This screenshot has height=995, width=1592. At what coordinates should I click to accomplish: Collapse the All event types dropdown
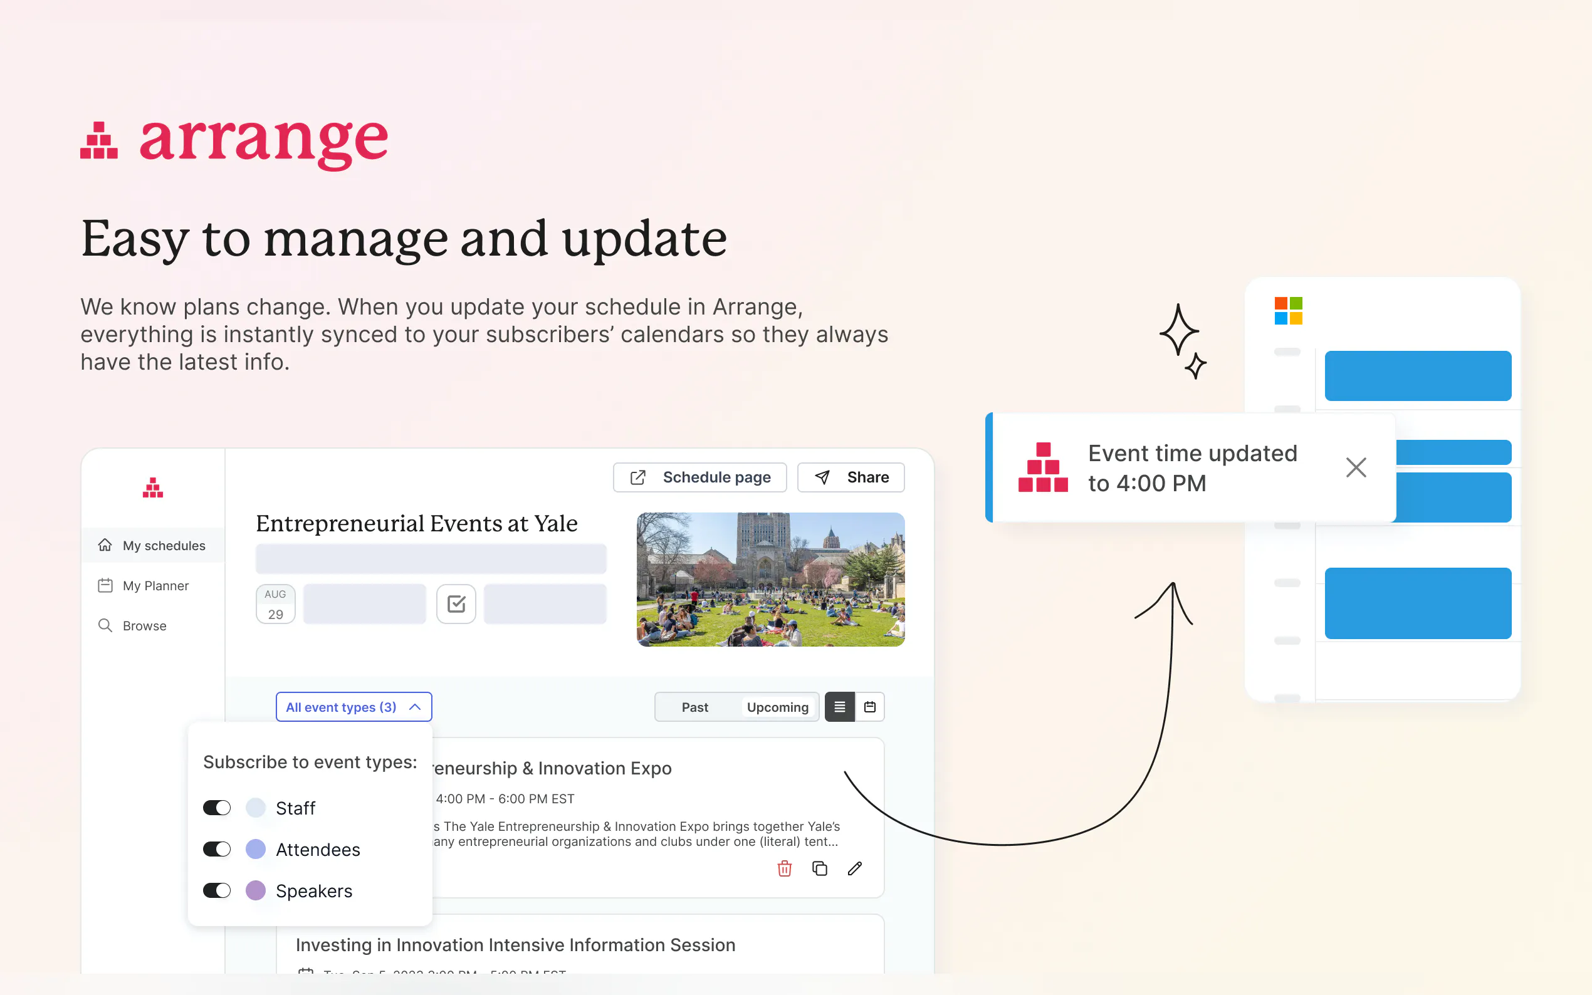(x=353, y=707)
